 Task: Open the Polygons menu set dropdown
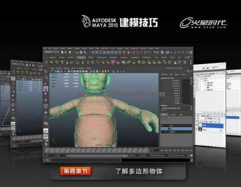pyautogui.click(x=51, y=52)
